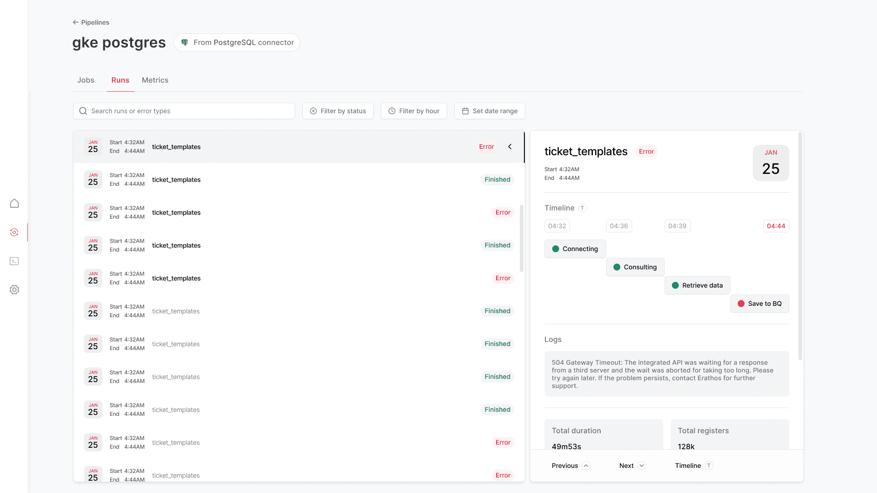Click the Logs section heading
The height and width of the screenshot is (493, 877).
[x=553, y=339]
